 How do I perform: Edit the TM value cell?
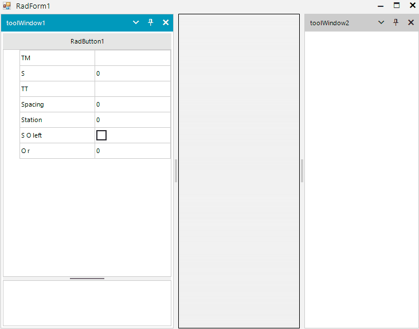click(x=132, y=58)
